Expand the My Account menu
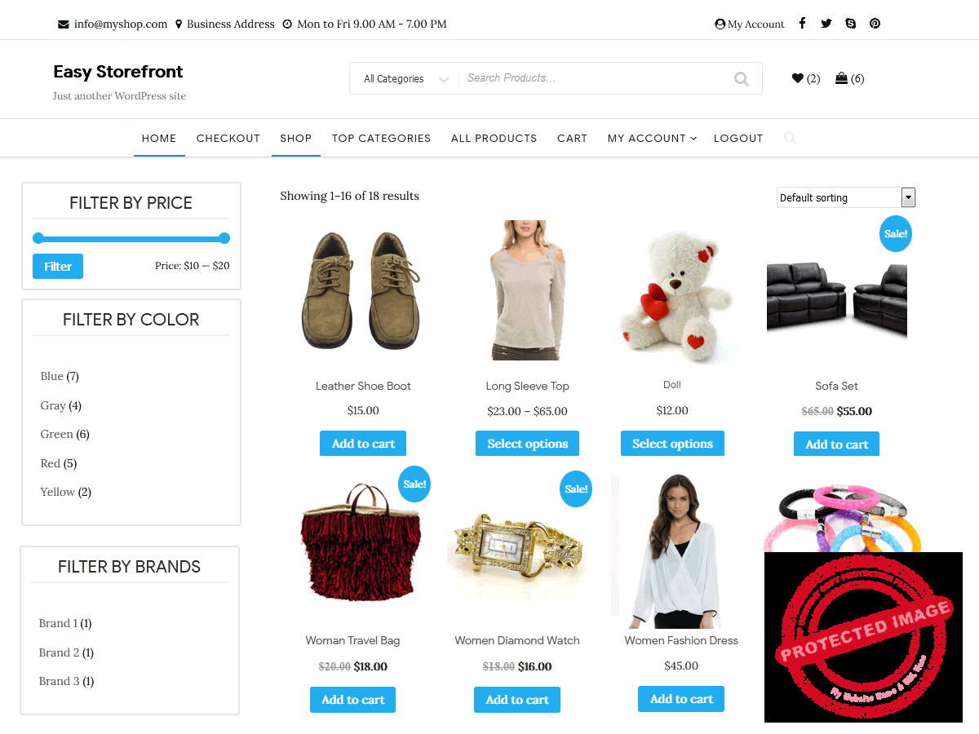979x734 pixels. coord(652,139)
